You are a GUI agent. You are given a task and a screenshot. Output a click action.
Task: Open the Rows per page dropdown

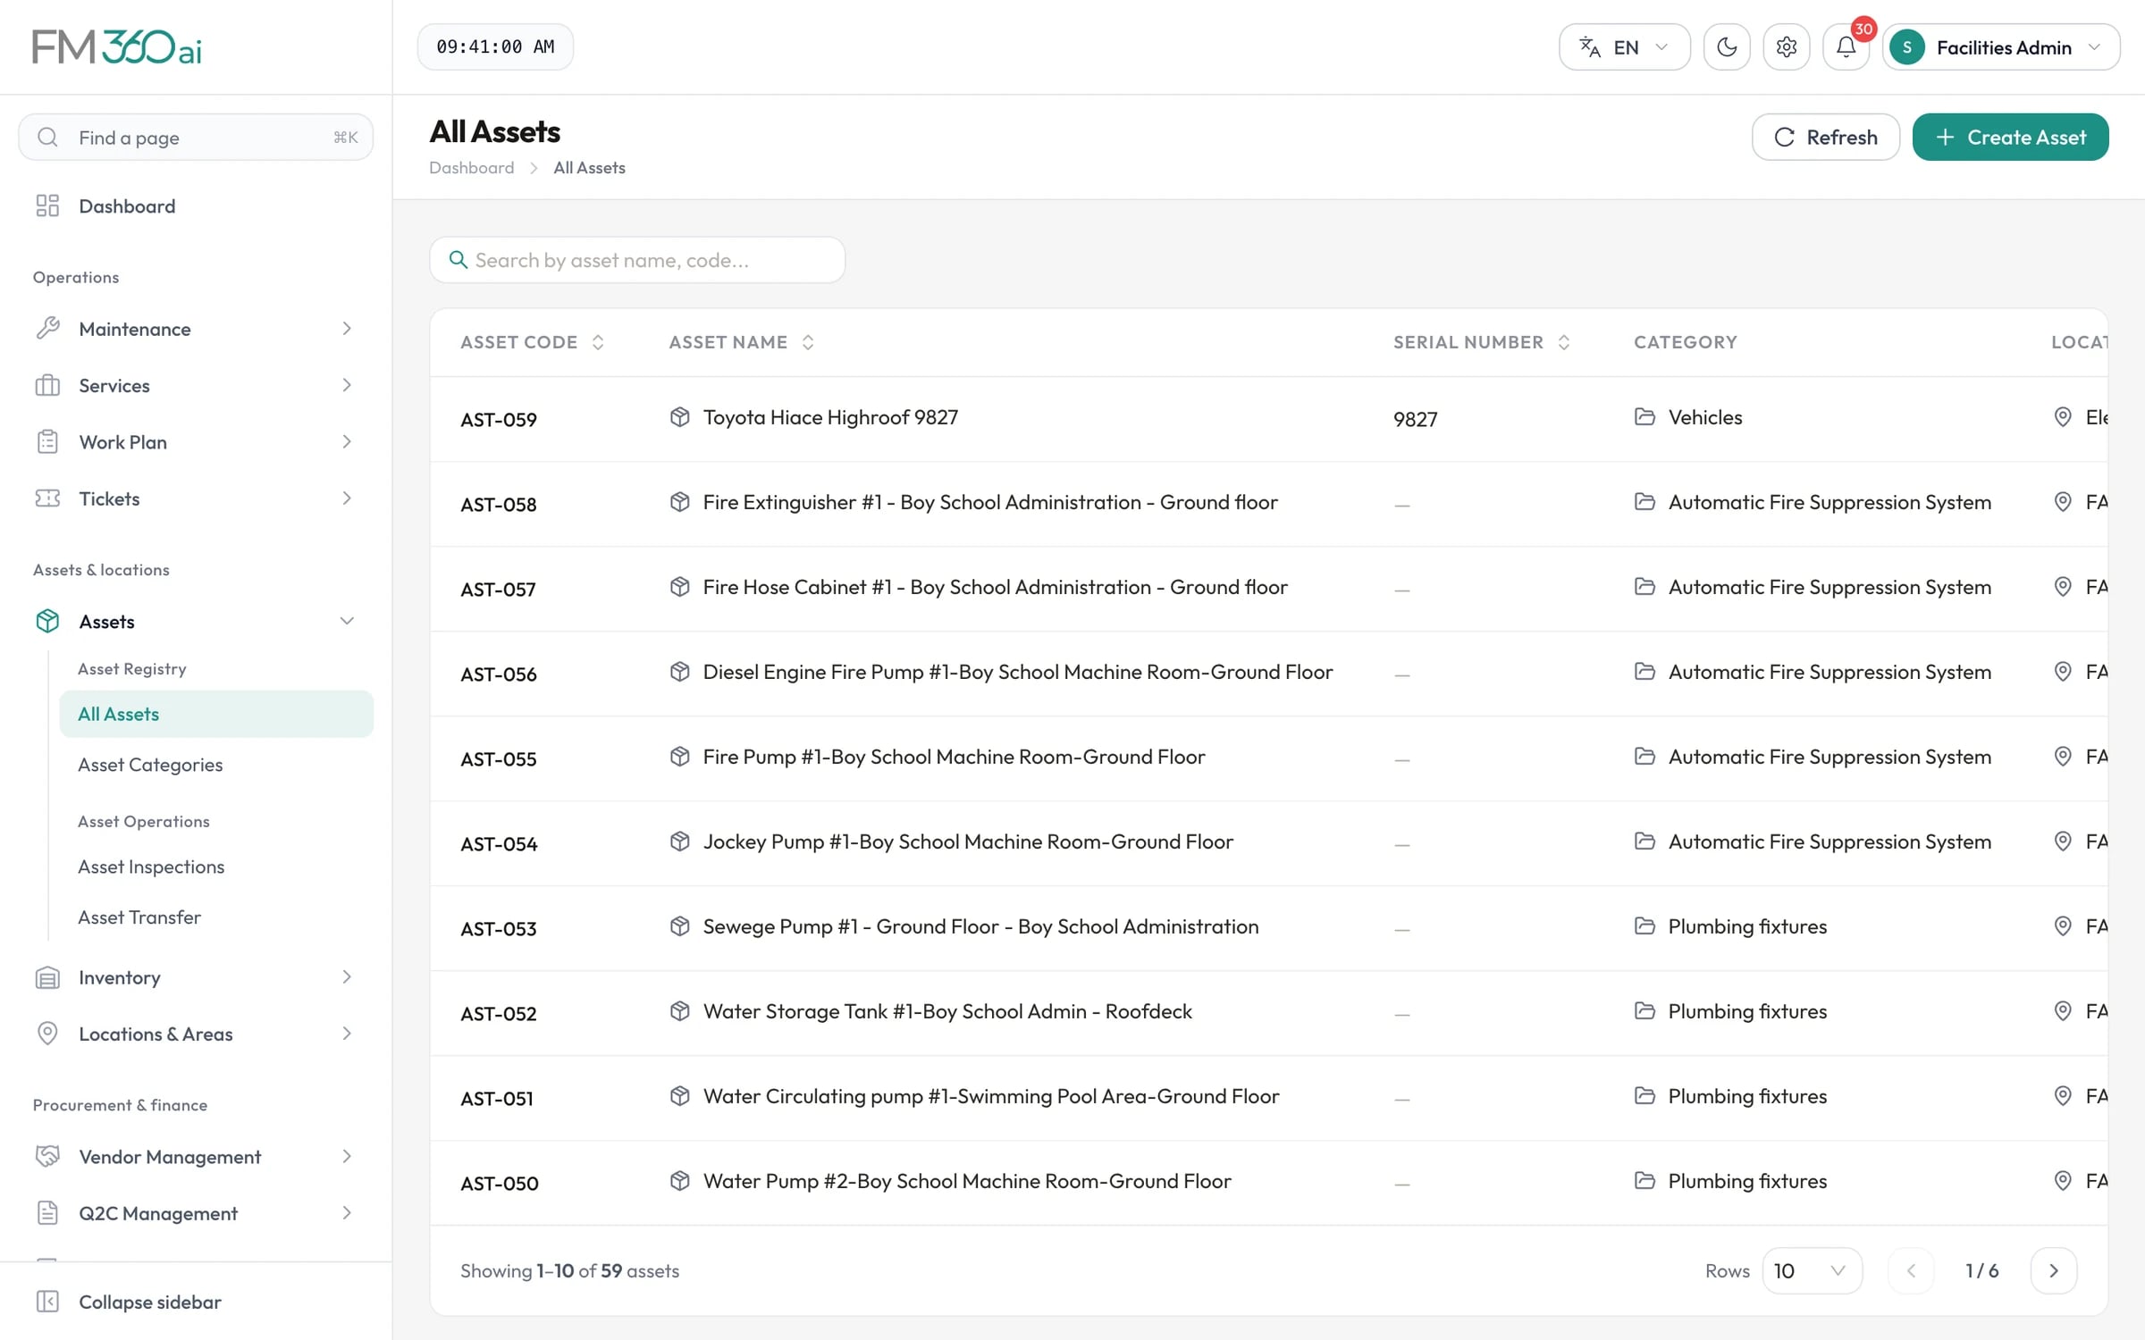pyautogui.click(x=1812, y=1270)
